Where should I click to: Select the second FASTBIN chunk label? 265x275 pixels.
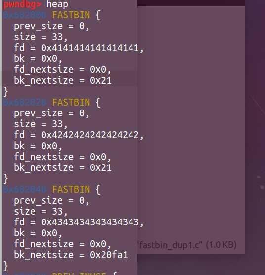[x=71, y=102]
